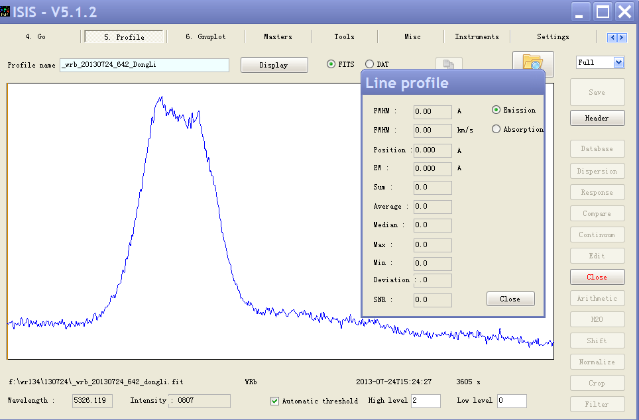639x420 pixels.
Task: Go to the Settings tab
Action: tap(553, 37)
